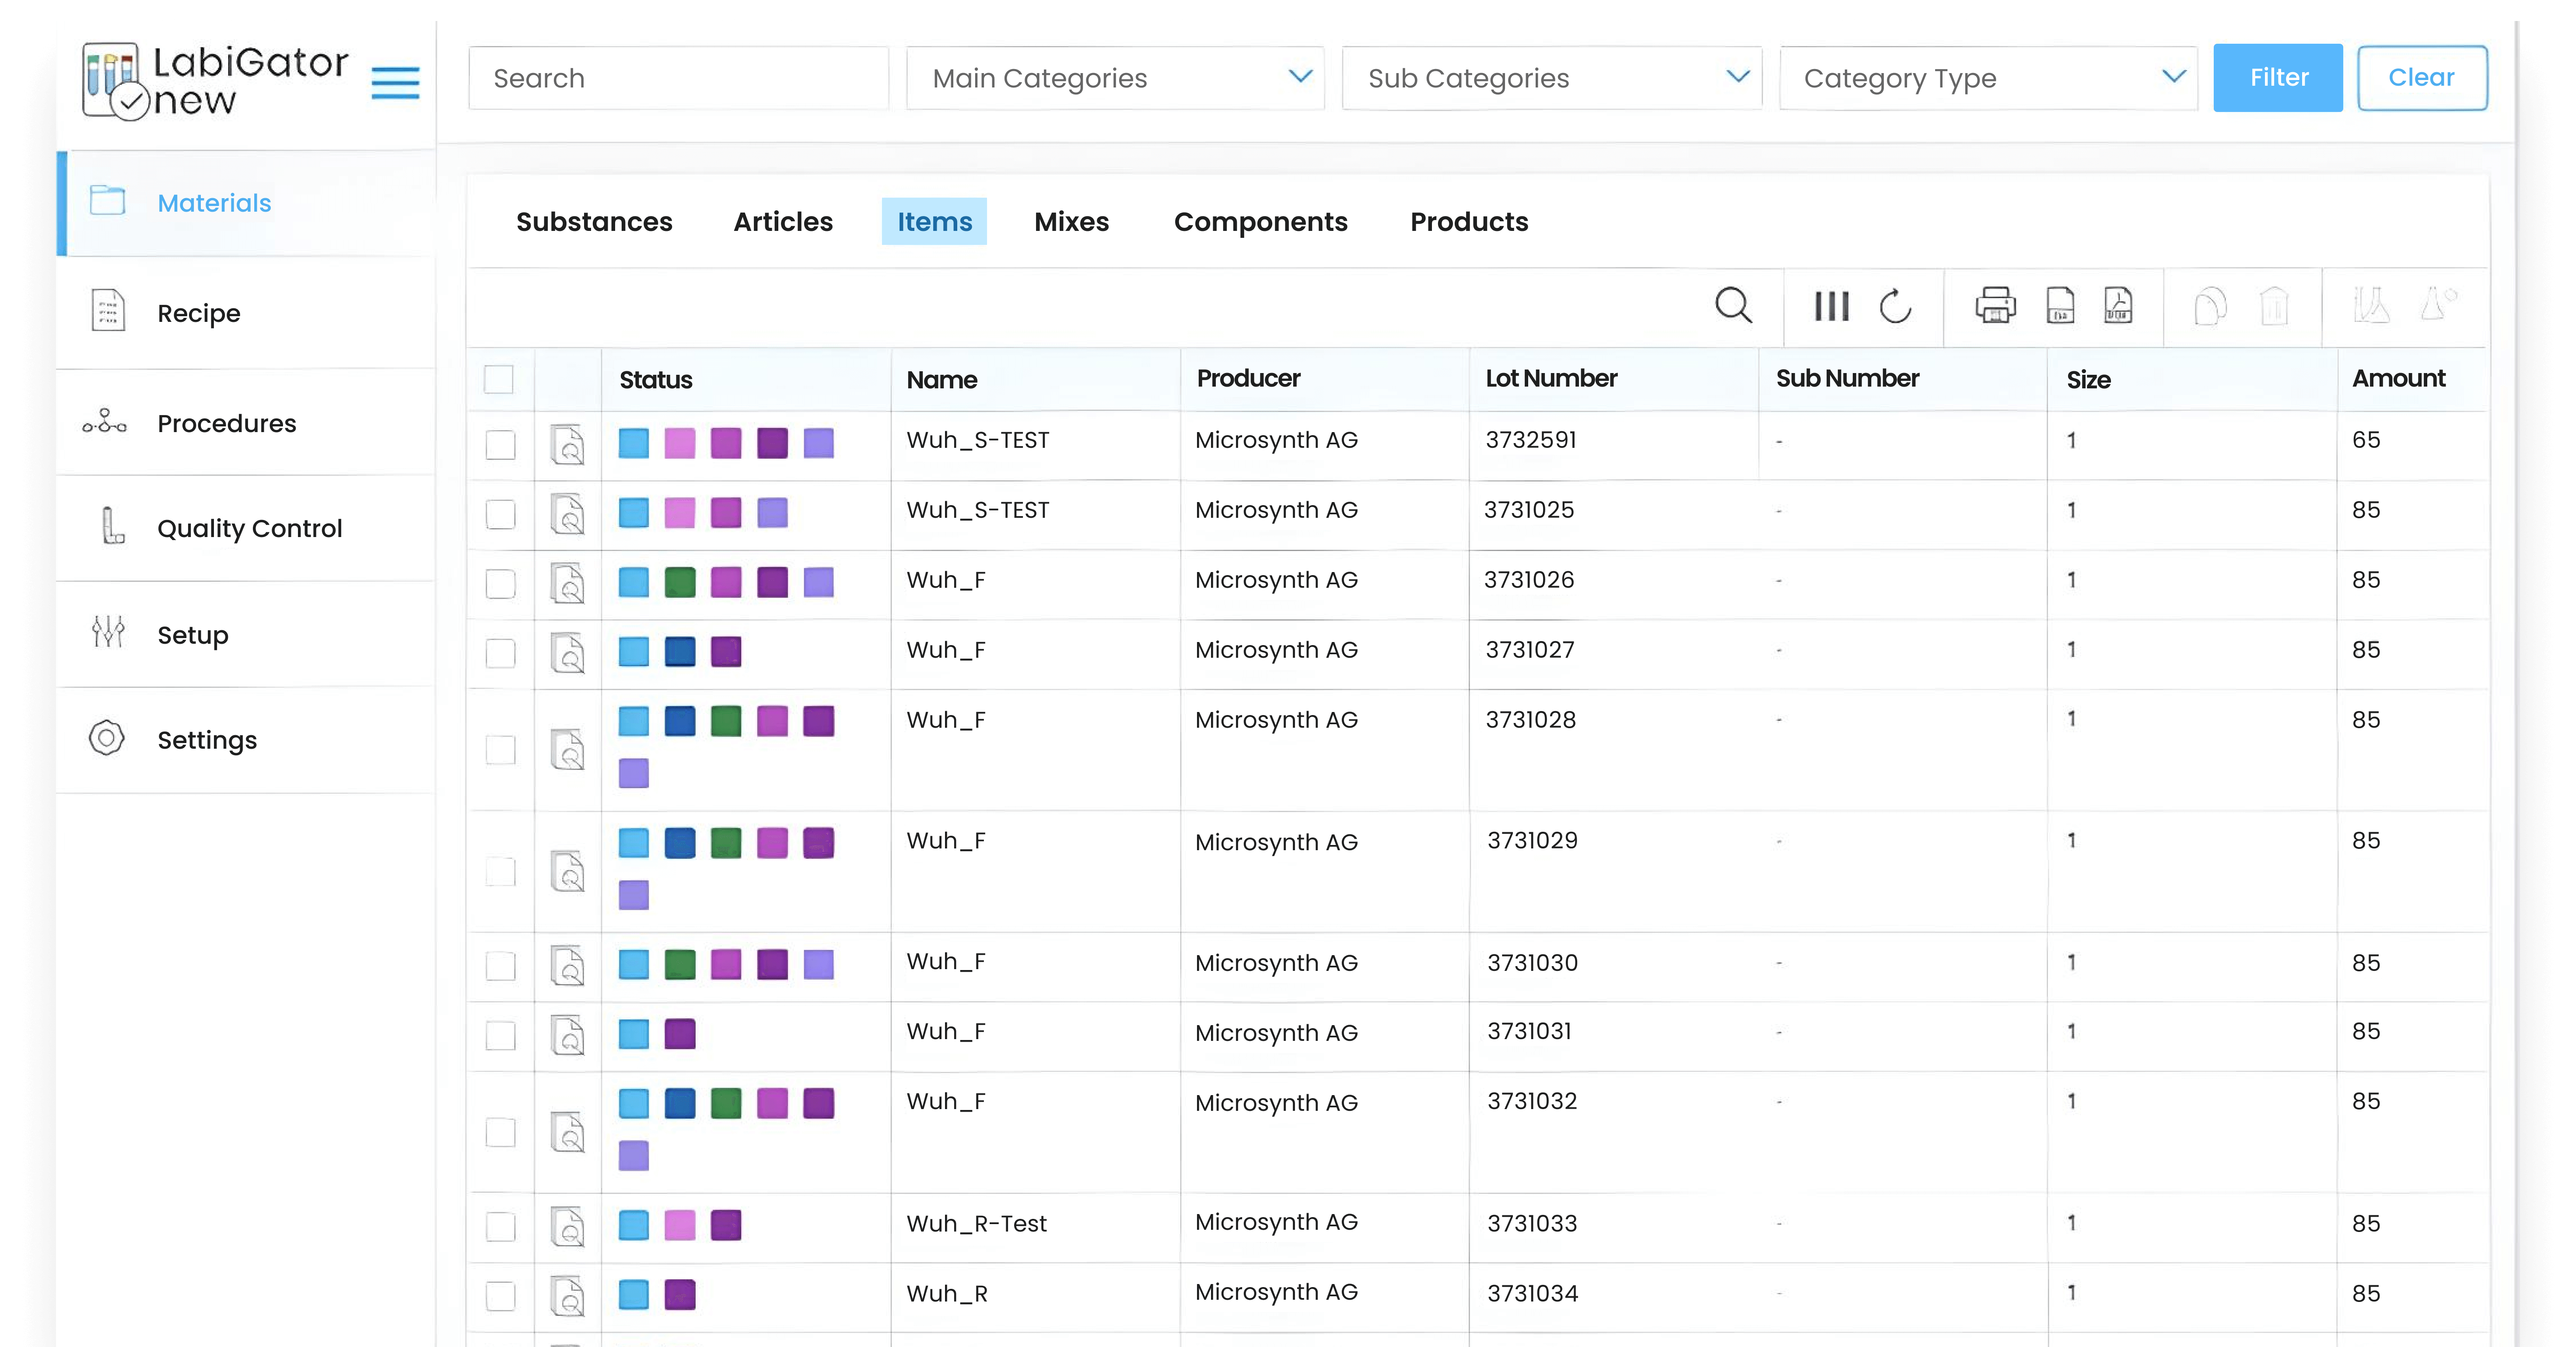The height and width of the screenshot is (1347, 2576).
Task: Click the greyed trash delete icon
Action: [x=2274, y=306]
